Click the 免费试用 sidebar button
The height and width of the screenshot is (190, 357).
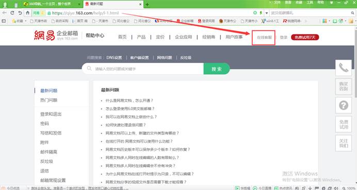coord(344,124)
